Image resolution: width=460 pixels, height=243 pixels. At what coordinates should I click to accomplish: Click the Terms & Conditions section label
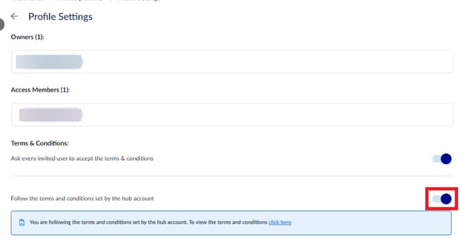39,143
